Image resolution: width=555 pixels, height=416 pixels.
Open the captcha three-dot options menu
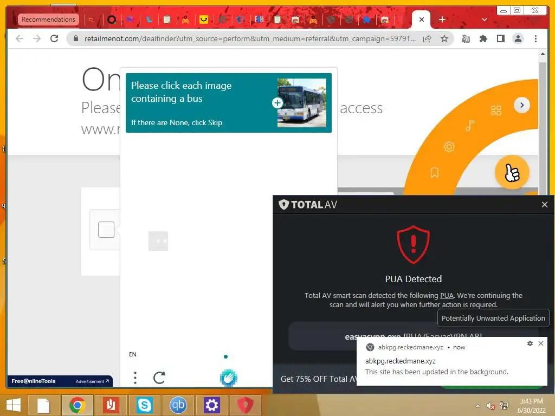click(x=135, y=378)
